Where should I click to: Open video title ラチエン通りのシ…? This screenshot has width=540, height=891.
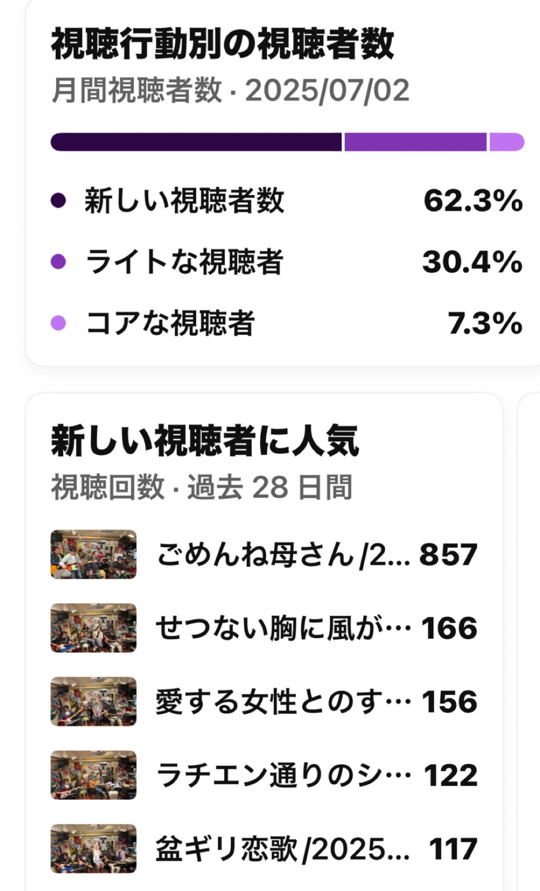click(283, 775)
